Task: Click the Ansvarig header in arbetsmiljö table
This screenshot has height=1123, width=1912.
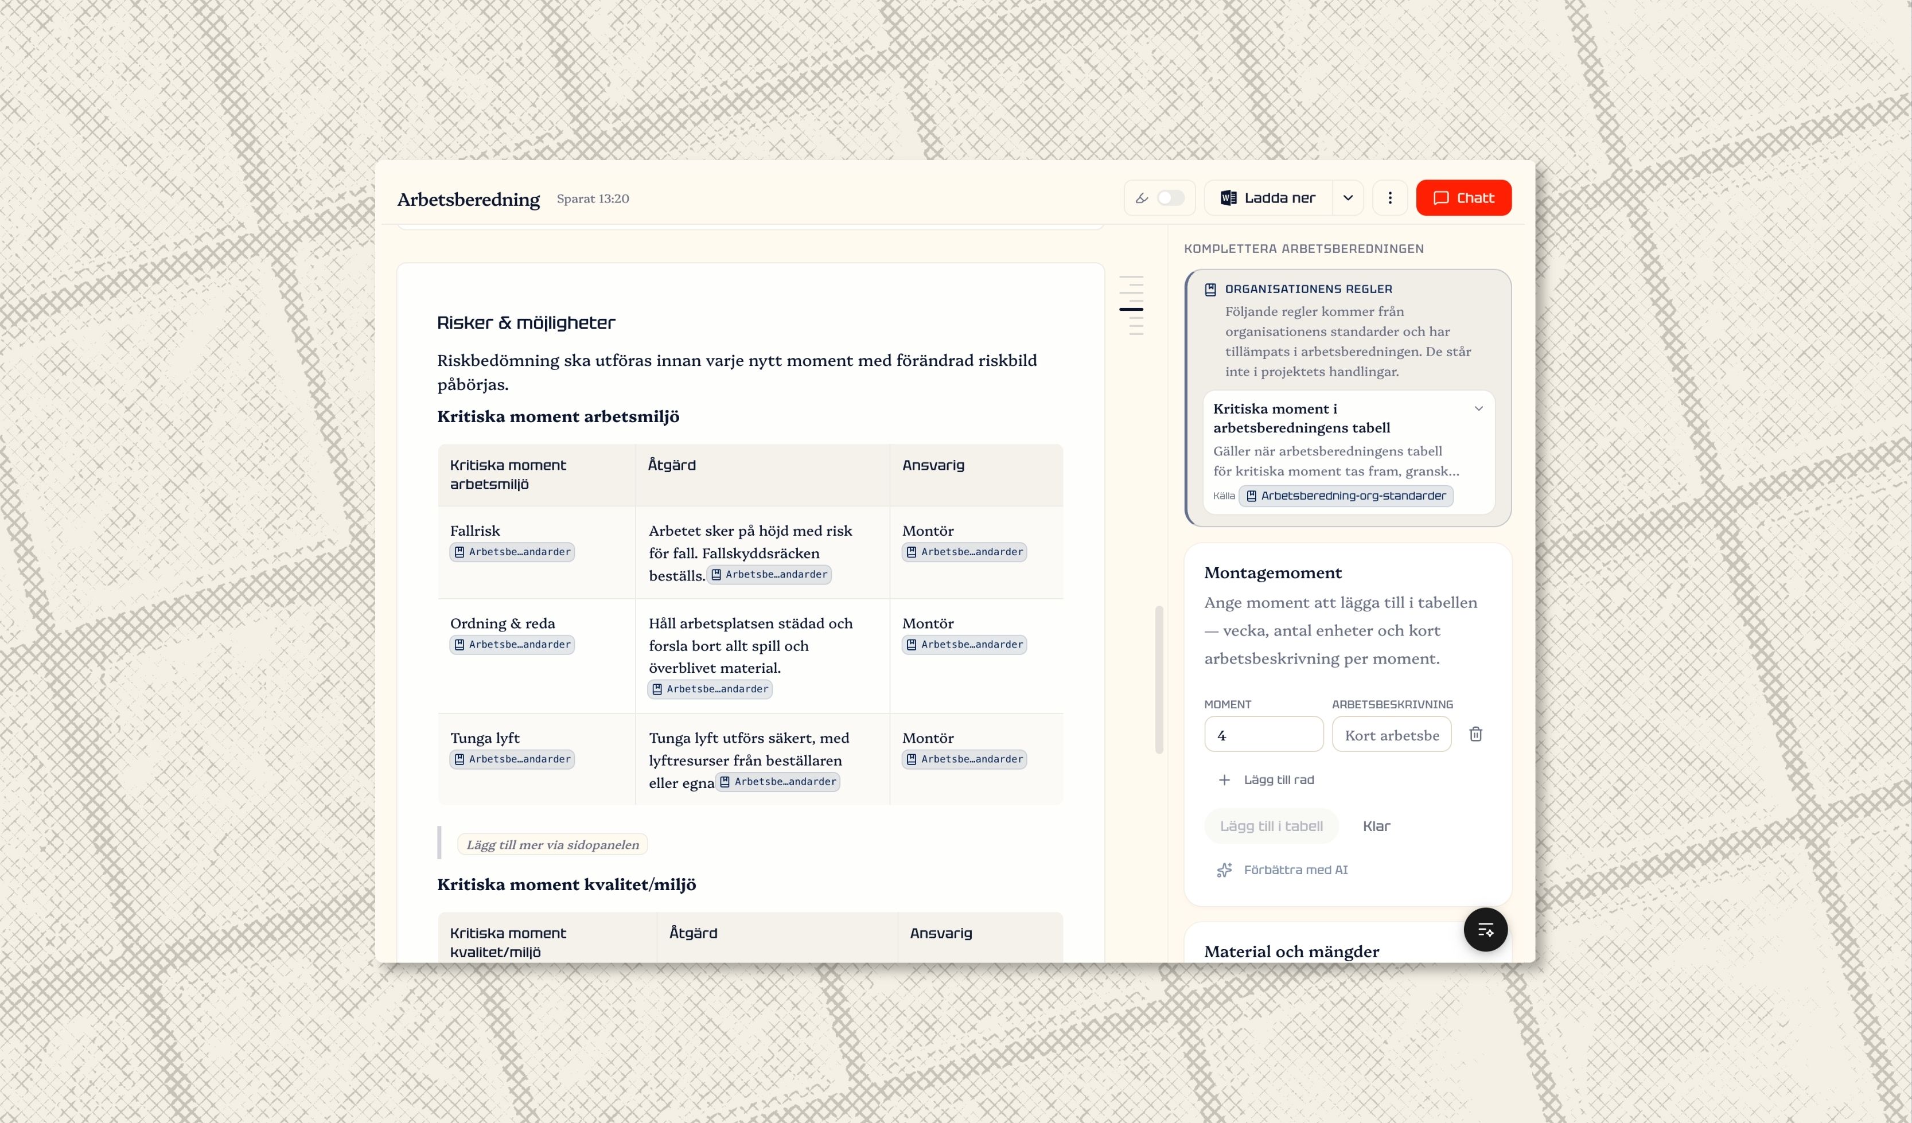Action: pos(933,465)
